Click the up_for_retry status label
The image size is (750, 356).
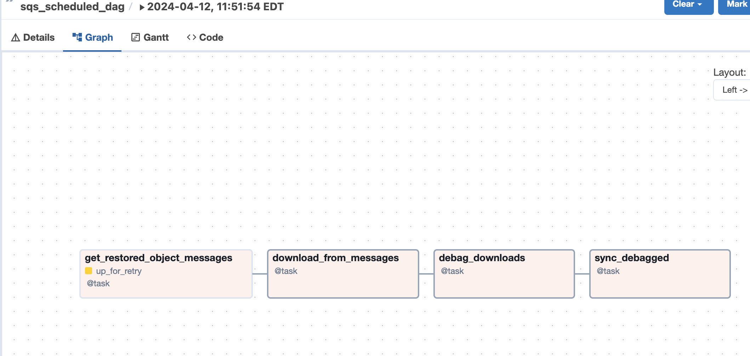click(x=119, y=271)
